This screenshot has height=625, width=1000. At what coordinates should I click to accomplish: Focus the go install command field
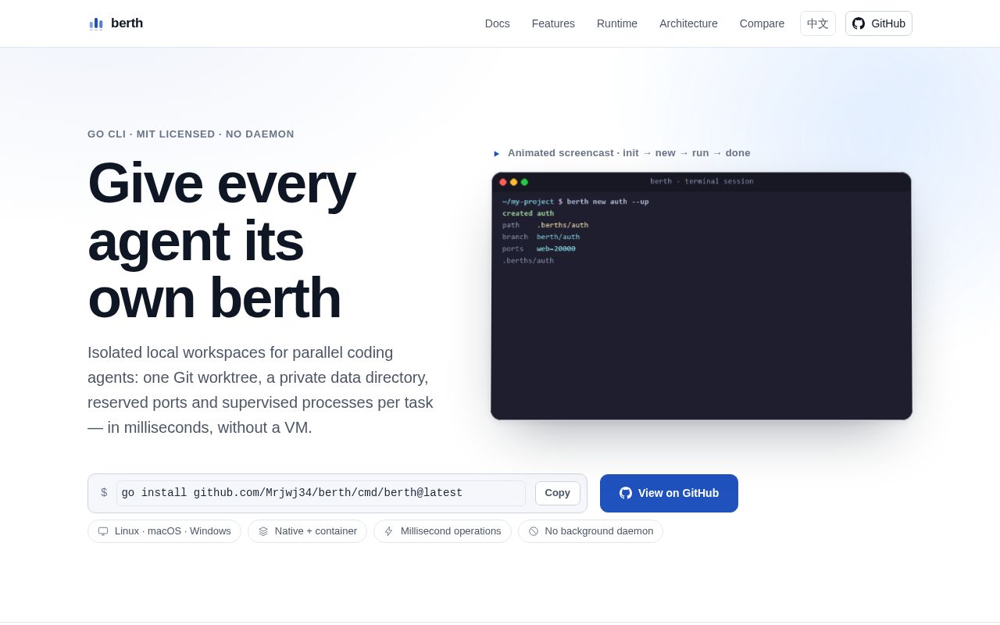pos(321,493)
